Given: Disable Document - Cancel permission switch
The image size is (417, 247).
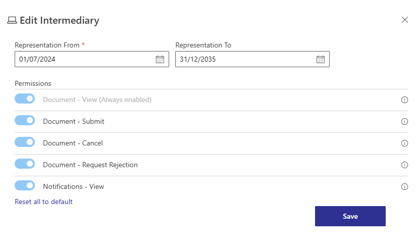Looking at the screenshot, I should click(x=25, y=142).
